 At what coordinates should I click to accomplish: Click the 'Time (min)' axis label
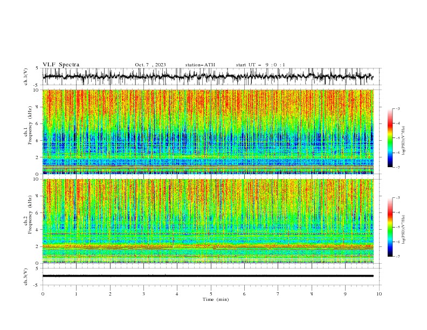[x=216, y=299]
